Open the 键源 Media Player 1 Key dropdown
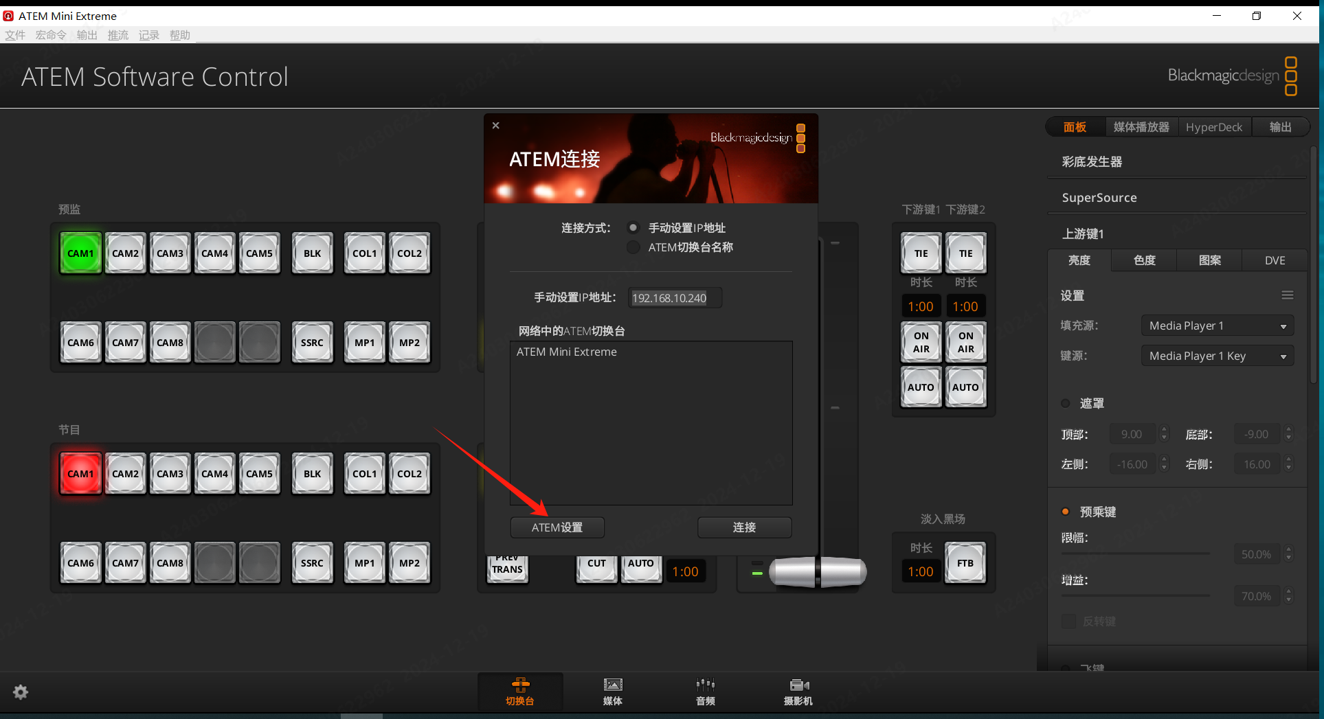 pyautogui.click(x=1217, y=356)
